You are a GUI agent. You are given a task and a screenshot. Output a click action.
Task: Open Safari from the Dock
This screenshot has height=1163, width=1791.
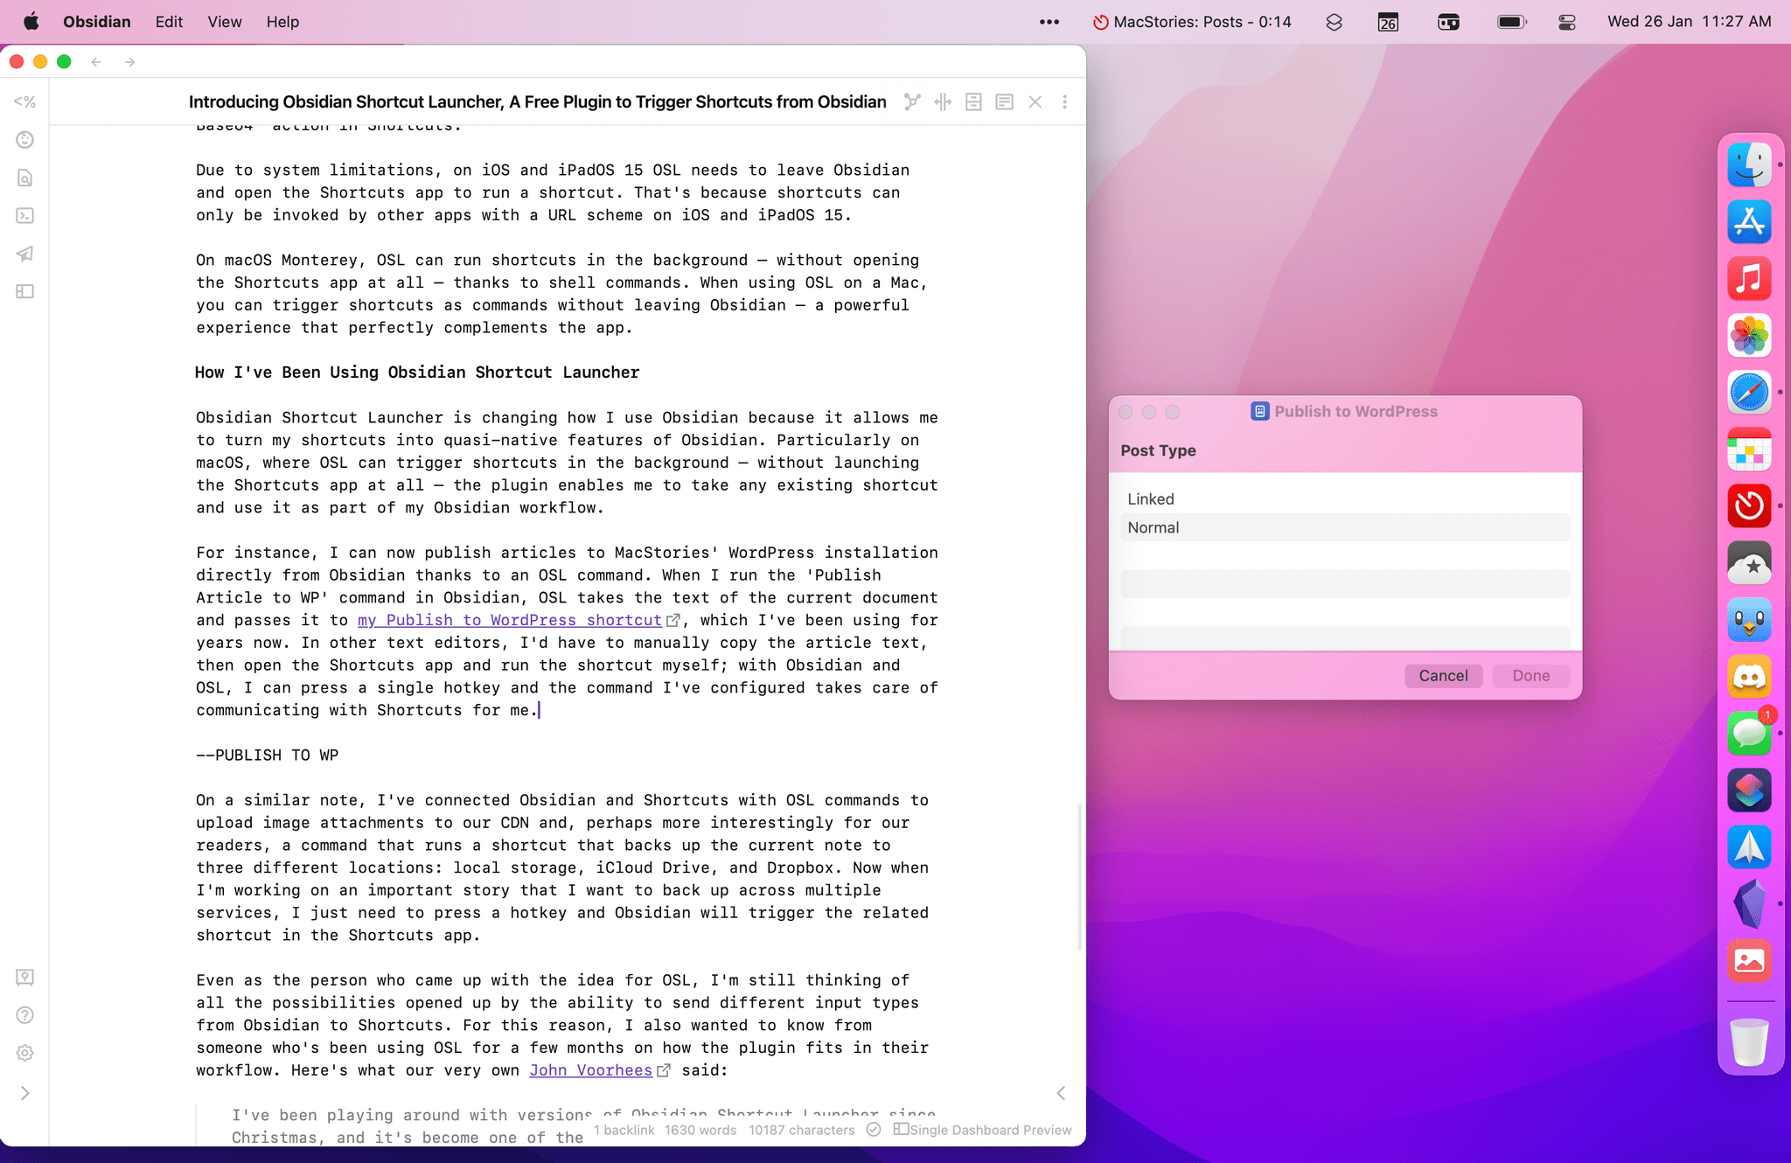point(1749,393)
